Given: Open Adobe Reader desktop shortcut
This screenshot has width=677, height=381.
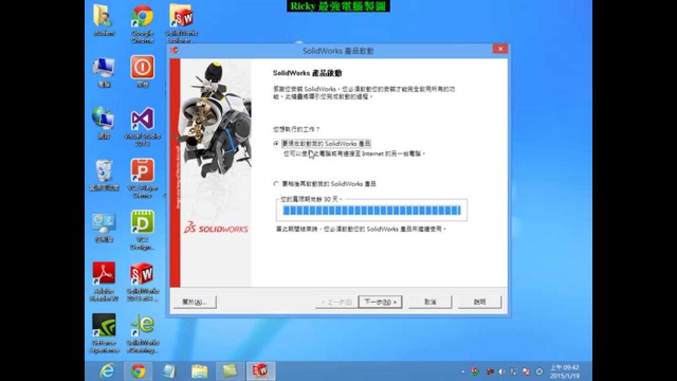Looking at the screenshot, I should (x=104, y=282).
